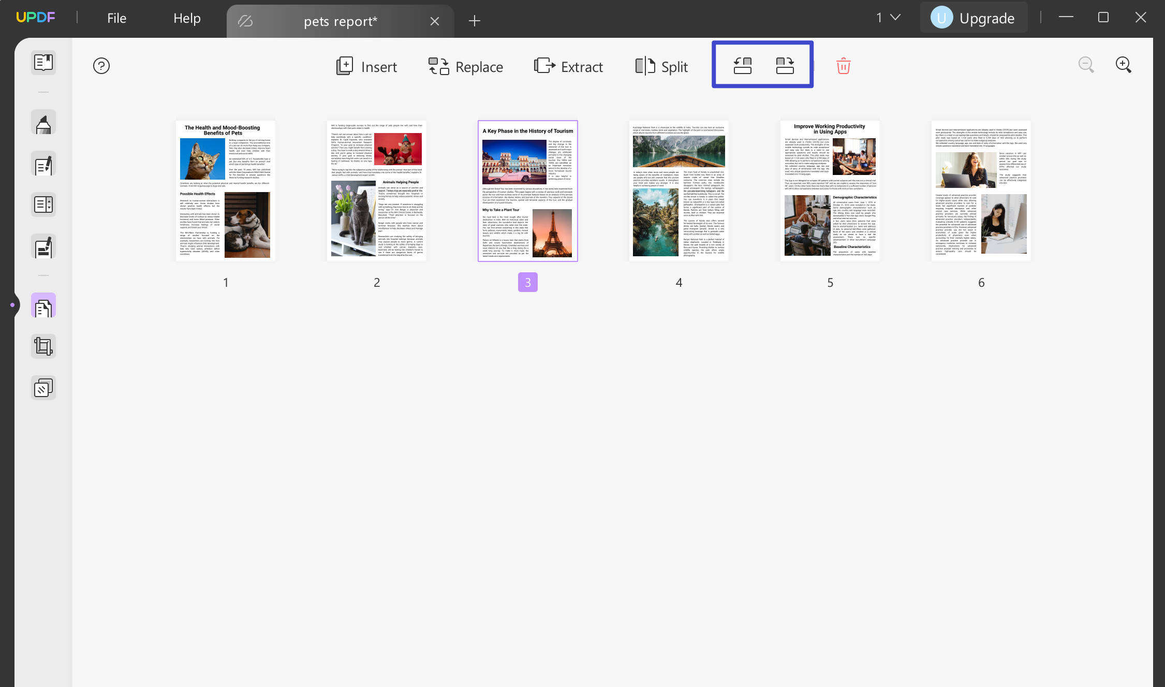
Task: Zoom in on page thumbnails
Action: click(1123, 65)
